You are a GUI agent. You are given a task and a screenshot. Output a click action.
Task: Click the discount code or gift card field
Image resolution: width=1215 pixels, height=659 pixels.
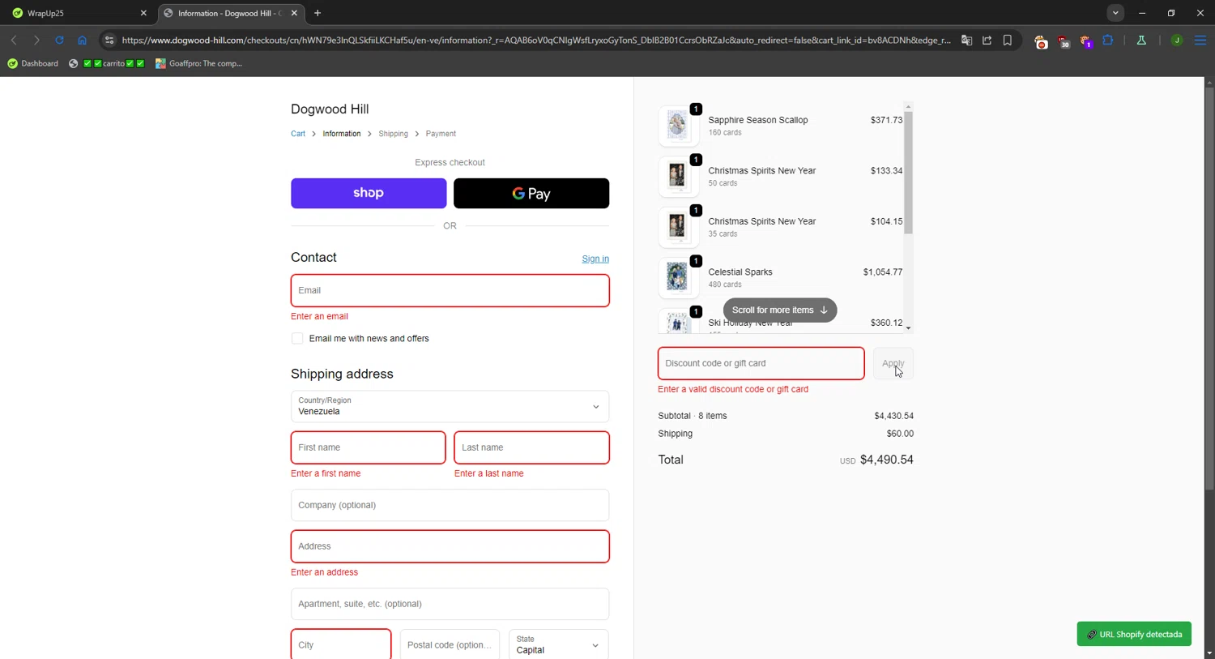pos(761,363)
